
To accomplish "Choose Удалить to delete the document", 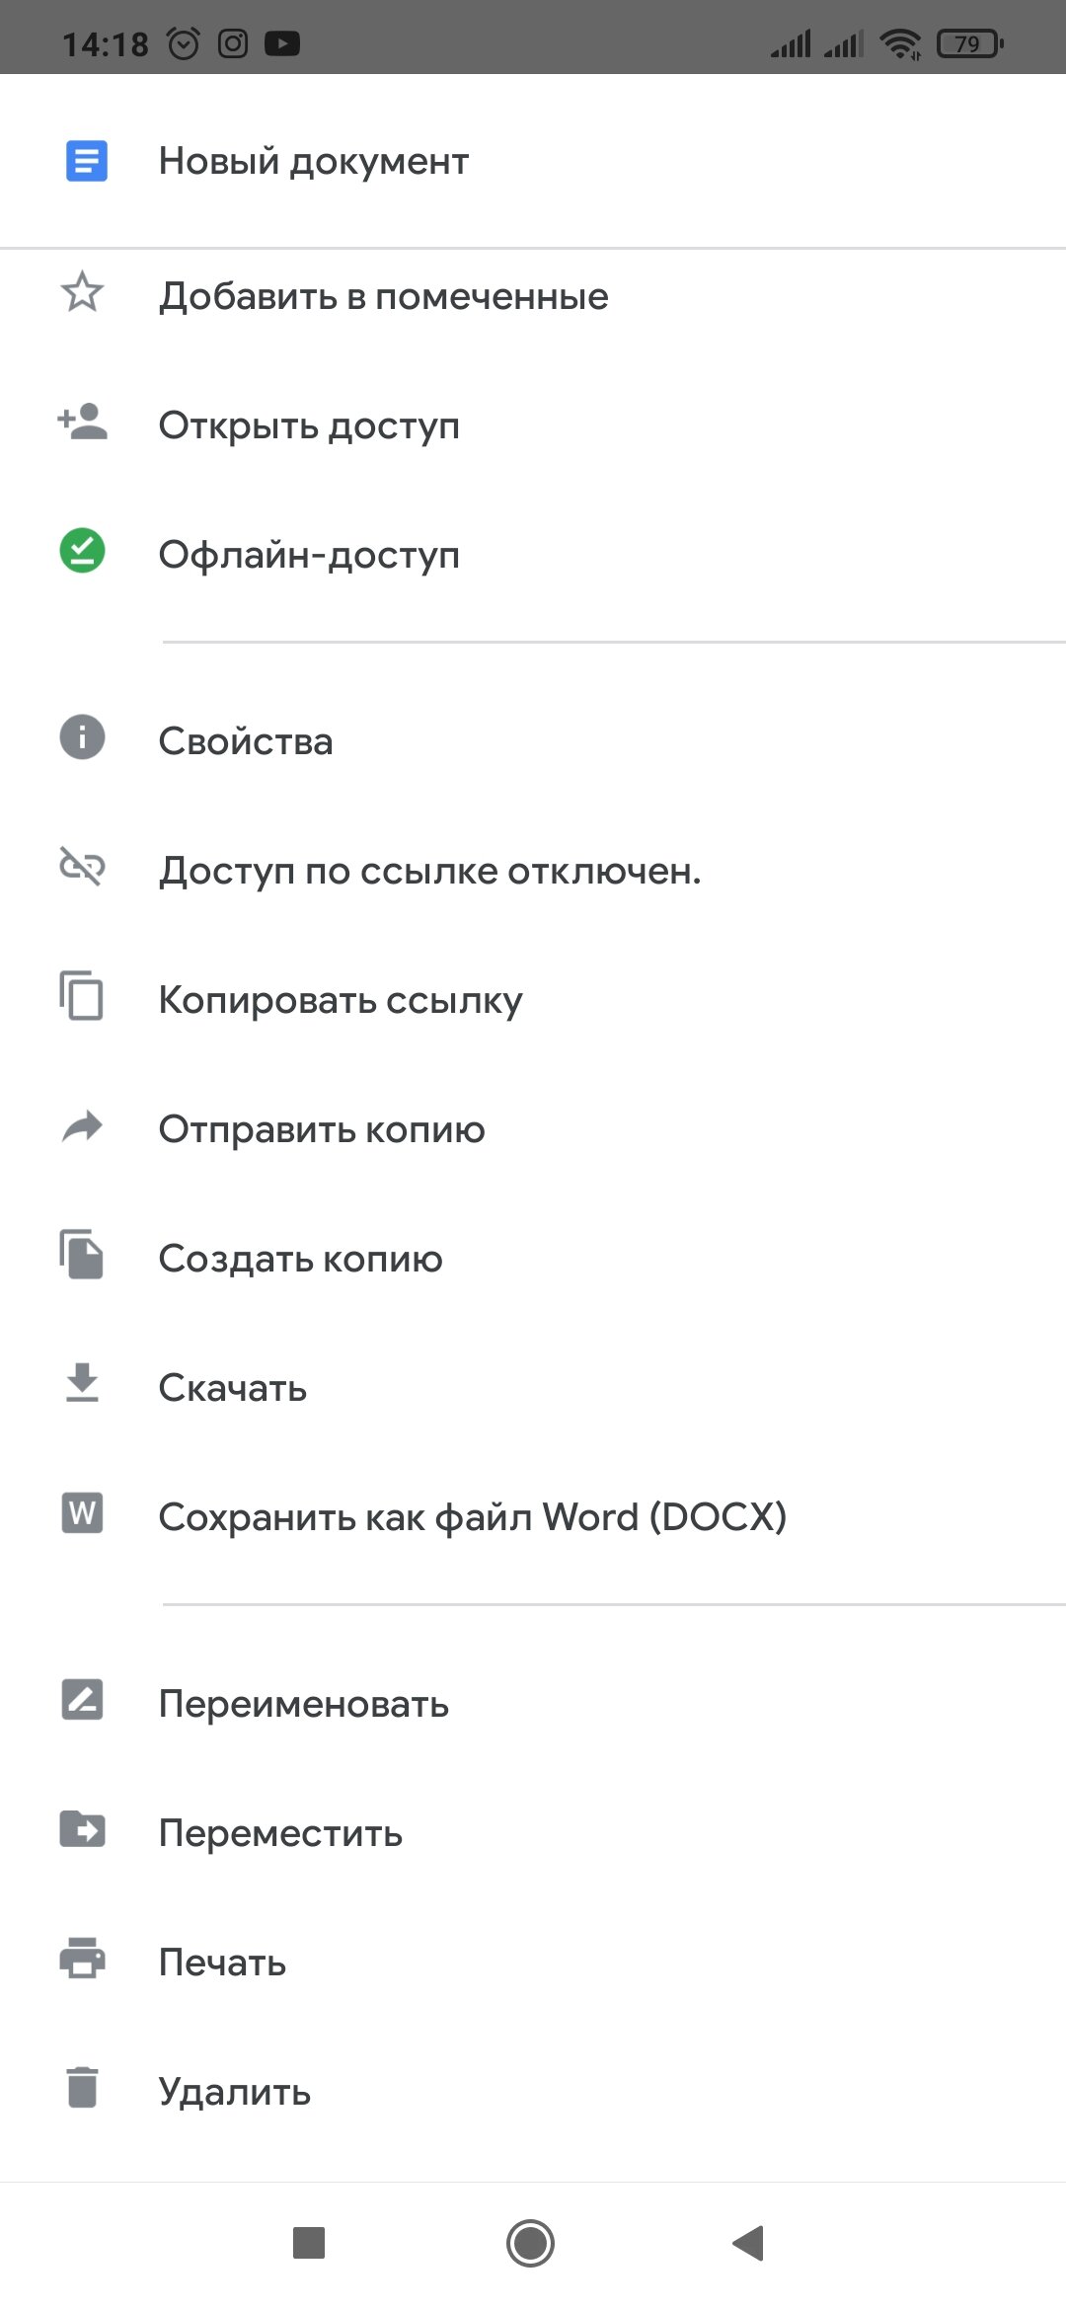I will click(533, 2092).
